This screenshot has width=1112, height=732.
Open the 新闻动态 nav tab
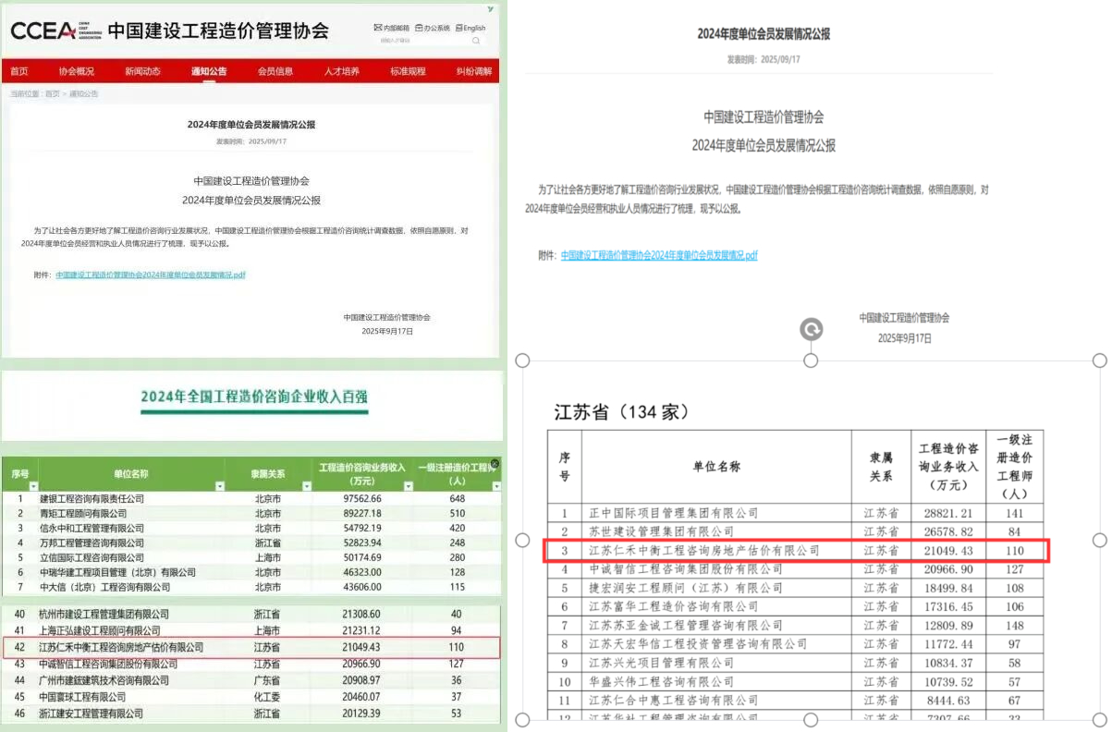142,71
